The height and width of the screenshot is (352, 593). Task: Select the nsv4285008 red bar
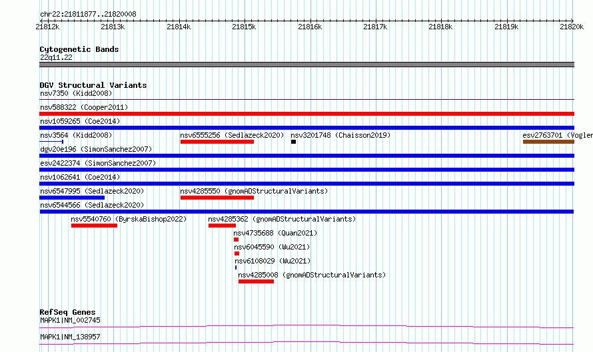tap(256, 281)
